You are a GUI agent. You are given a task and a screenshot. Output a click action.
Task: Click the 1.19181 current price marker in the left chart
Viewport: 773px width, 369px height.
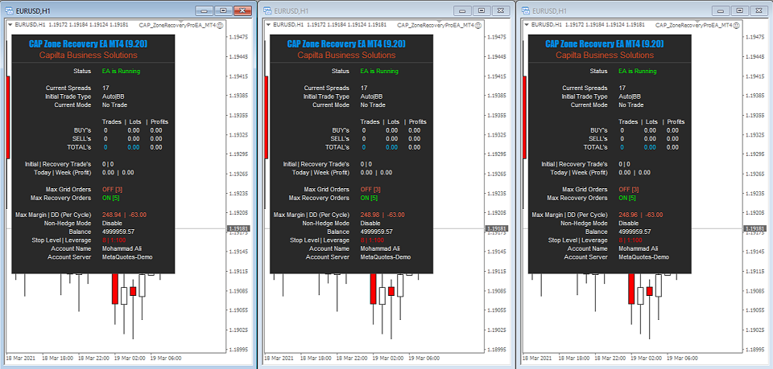[239, 229]
